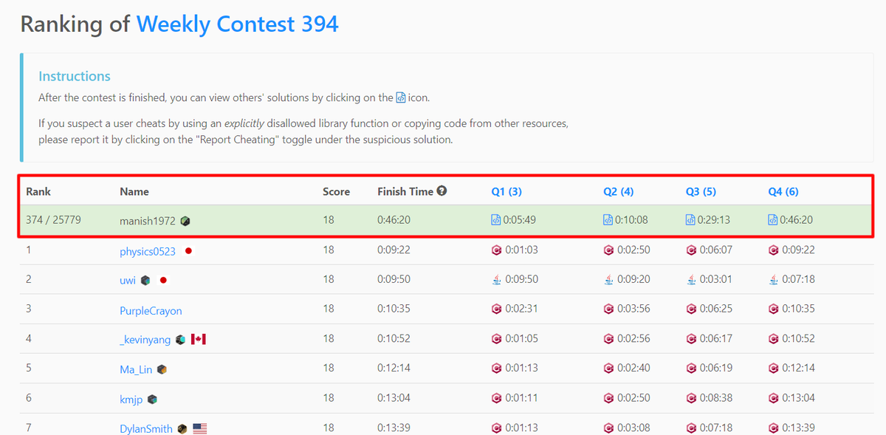Open manish1972's Q1 solution code icon
This screenshot has width=886, height=435.
pyautogui.click(x=496, y=220)
